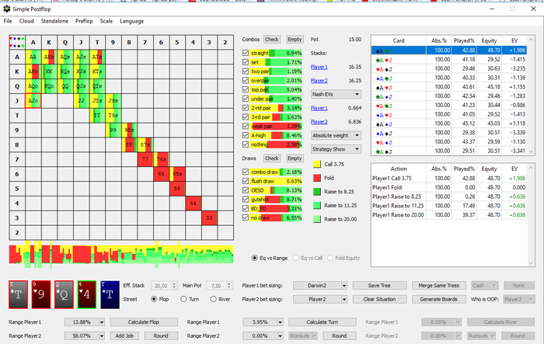Screen dimensions: 544x344
Task: Click the Calculate Turn button
Action: point(323,322)
